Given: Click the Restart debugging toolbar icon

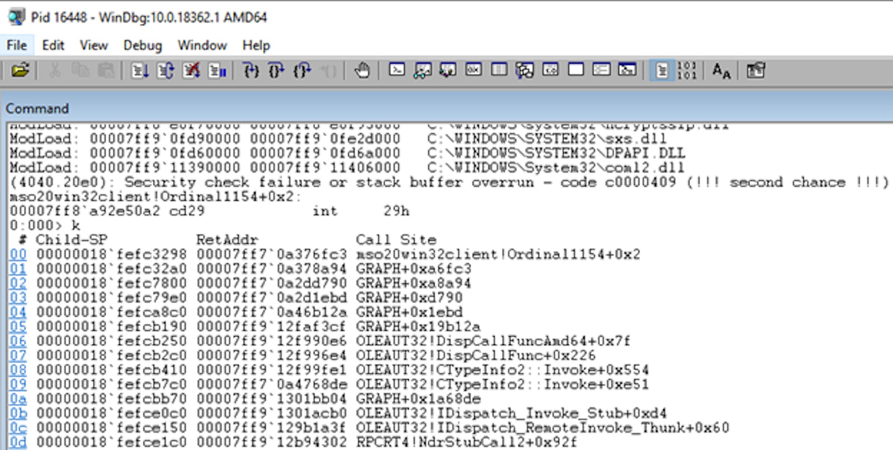Looking at the screenshot, I should pyautogui.click(x=166, y=71).
